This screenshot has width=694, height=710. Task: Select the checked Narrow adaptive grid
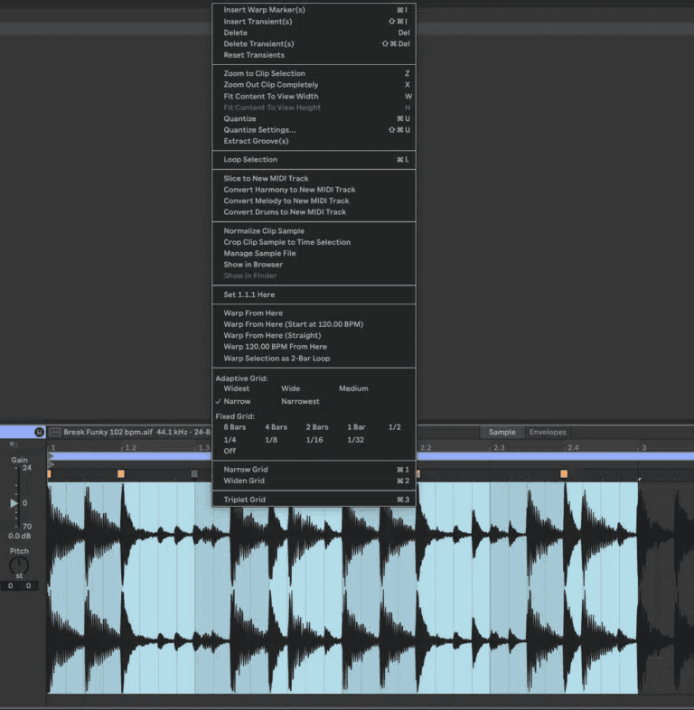(237, 402)
